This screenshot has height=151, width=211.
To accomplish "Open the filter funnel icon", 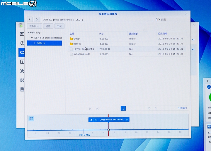I will [x=157, y=20].
